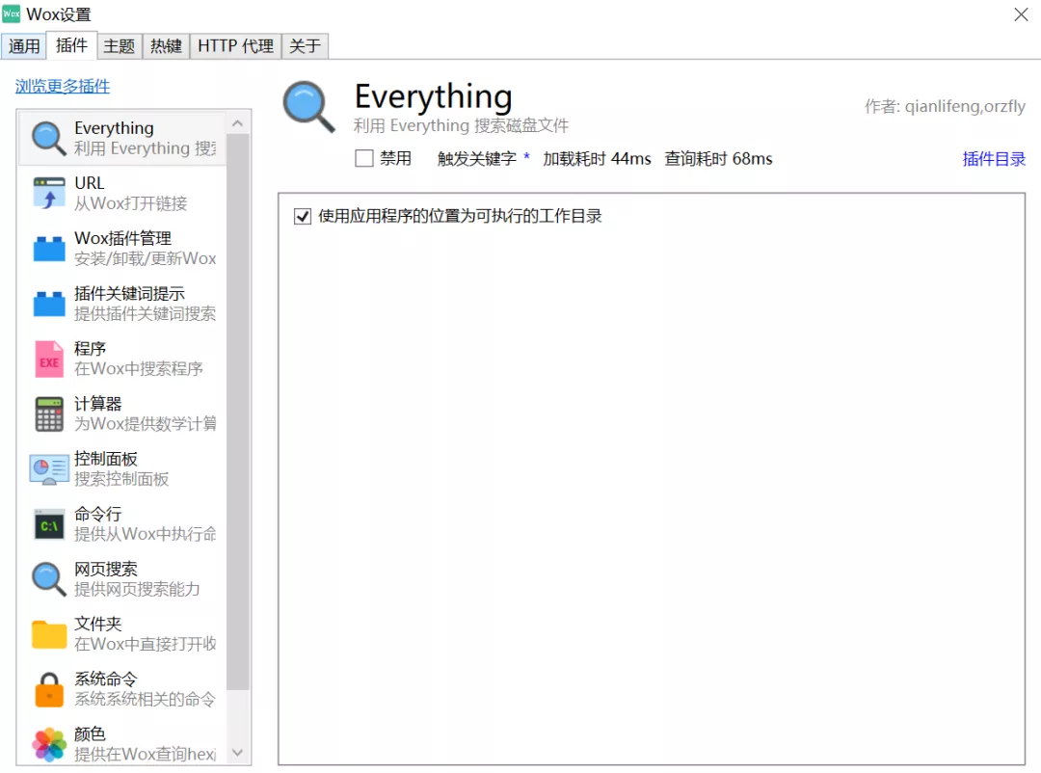Select the 程序 plugin row text

139,359
